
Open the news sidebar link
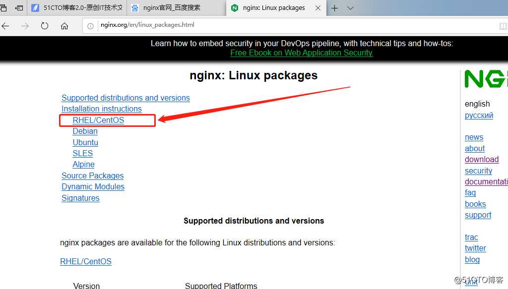(474, 137)
